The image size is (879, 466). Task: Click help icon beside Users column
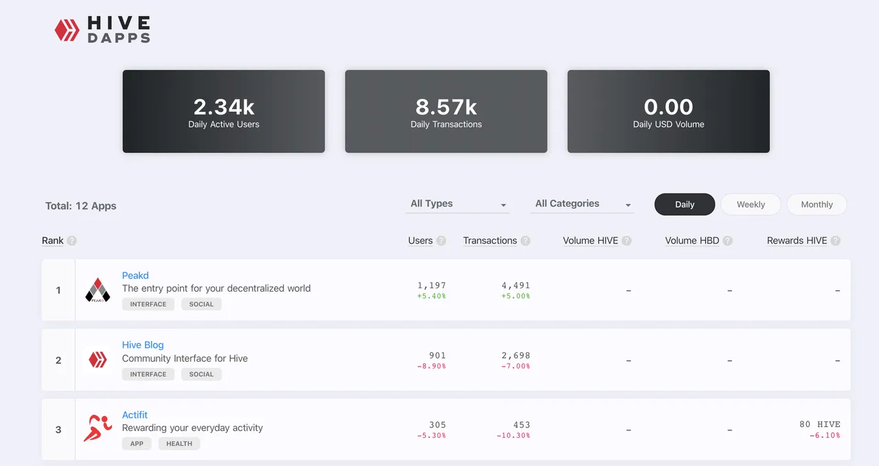(x=441, y=241)
